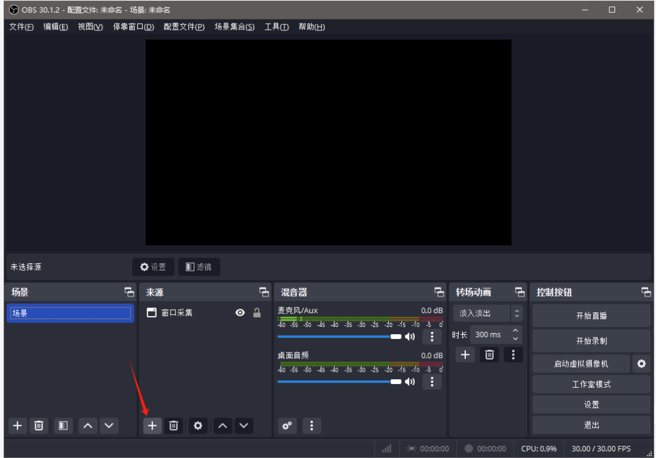Image resolution: width=656 pixels, height=458 pixels.
Task: Open the 场景集合 menu
Action: (x=234, y=27)
